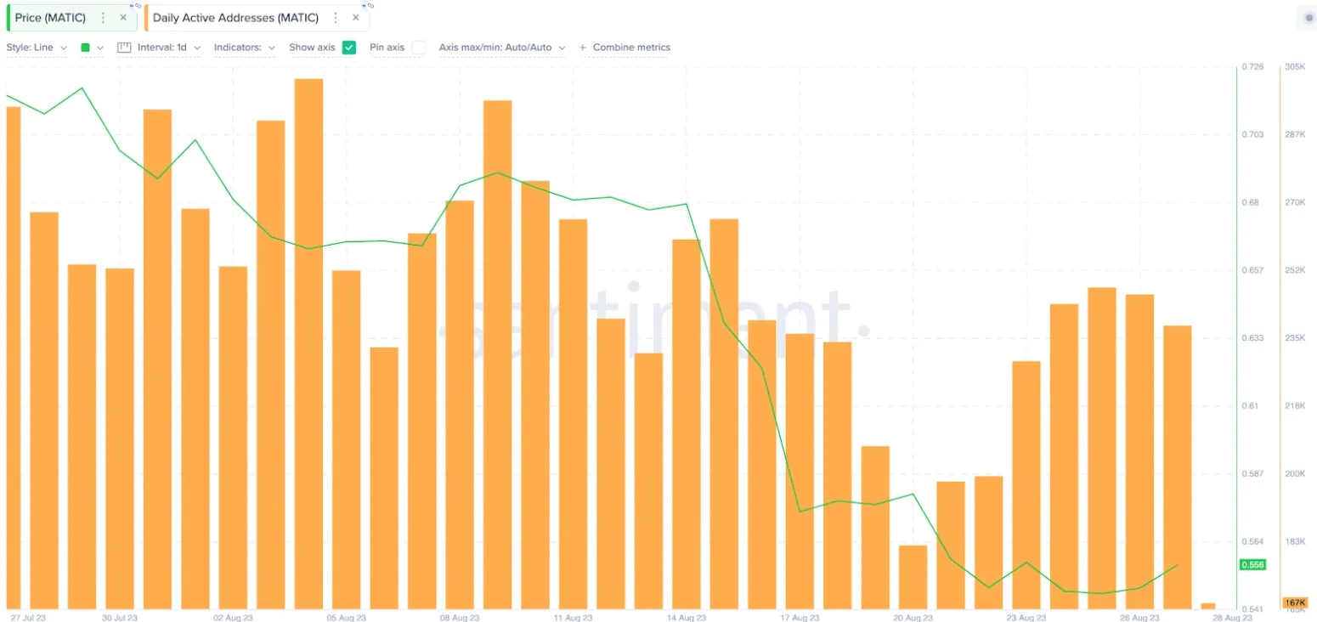Image resolution: width=1317 pixels, height=622 pixels.
Task: Click the 0.633 price axis label
Action: 1252,338
